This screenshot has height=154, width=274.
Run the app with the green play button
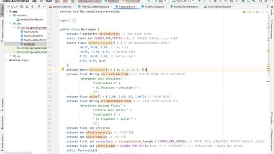(x=200, y=1)
